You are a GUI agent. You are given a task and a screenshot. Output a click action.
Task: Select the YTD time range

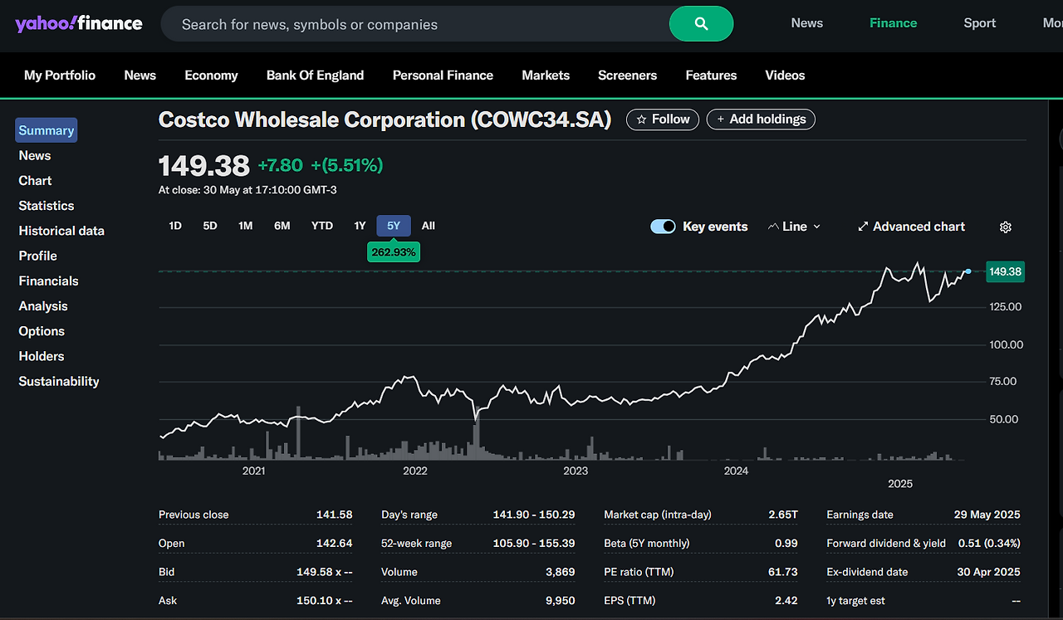[x=322, y=226]
